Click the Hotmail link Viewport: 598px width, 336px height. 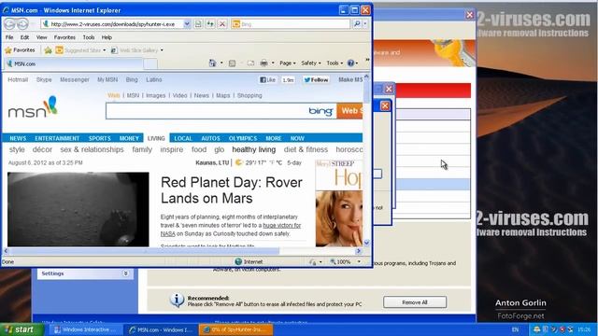(x=18, y=79)
